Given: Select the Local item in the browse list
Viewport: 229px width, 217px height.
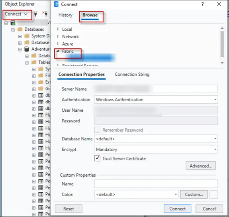Looking at the screenshot, I should click(67, 29).
